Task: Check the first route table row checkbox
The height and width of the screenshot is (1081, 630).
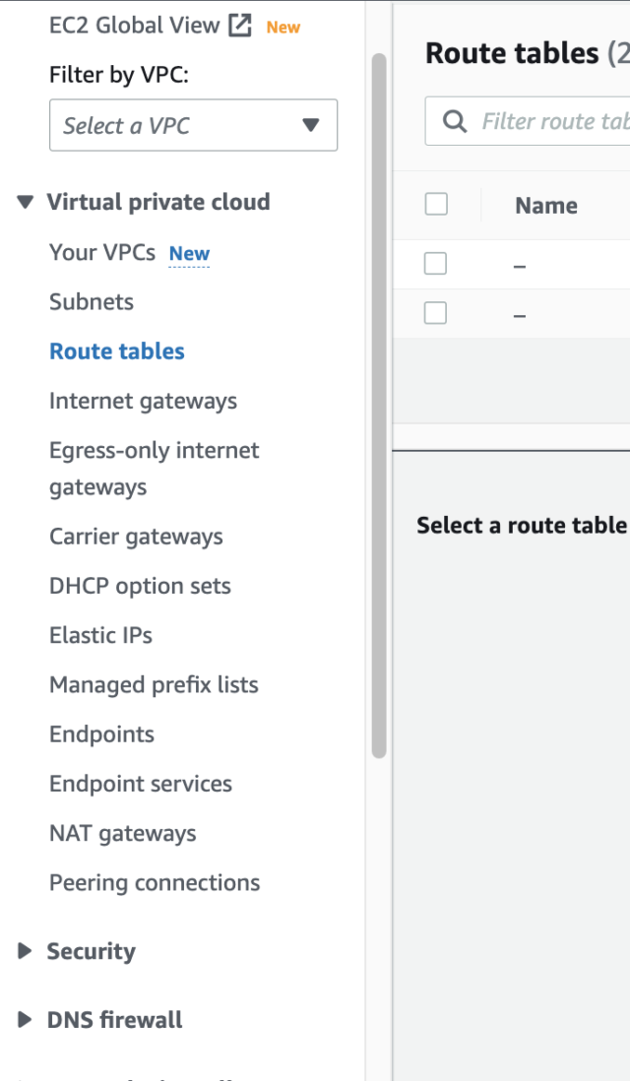Action: coord(436,263)
